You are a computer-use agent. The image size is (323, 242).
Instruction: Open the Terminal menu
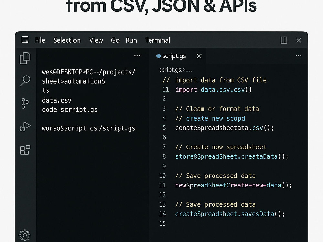click(x=158, y=40)
